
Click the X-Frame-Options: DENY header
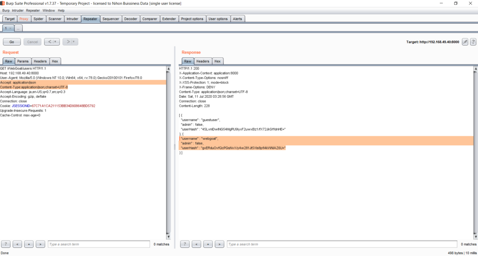[197, 87]
